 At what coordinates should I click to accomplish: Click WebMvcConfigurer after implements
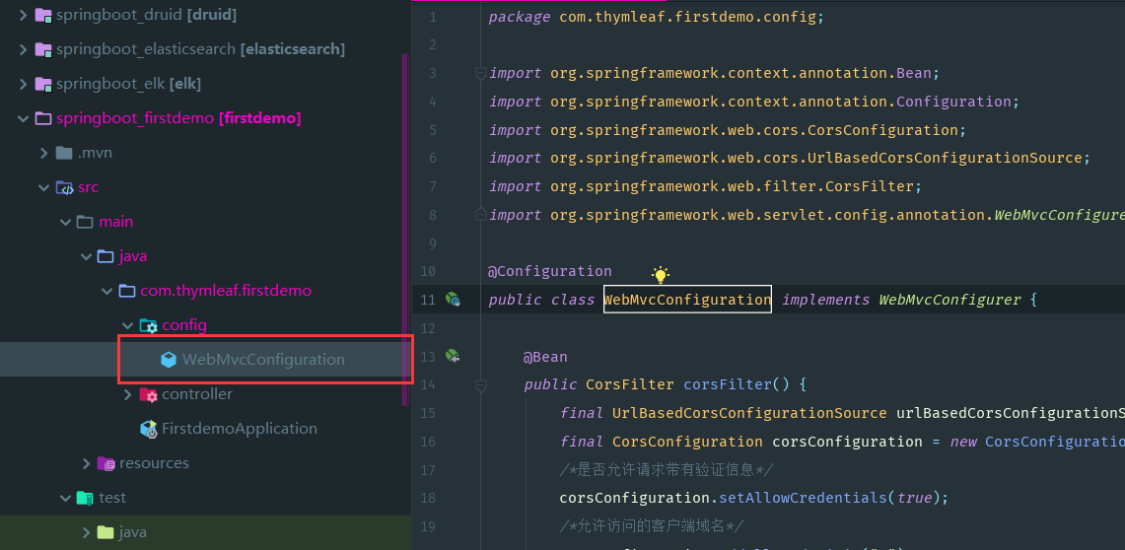(949, 300)
